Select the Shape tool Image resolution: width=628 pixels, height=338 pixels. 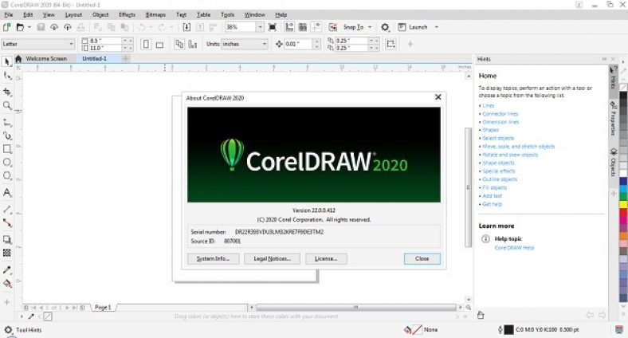point(7,75)
